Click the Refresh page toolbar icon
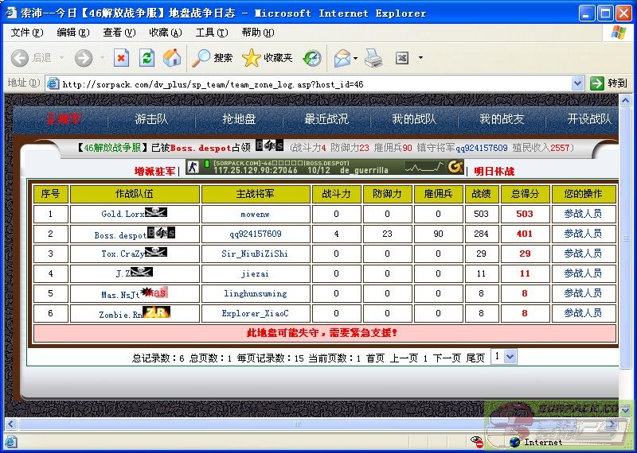Viewport: 637px width, 453px height. 147,58
